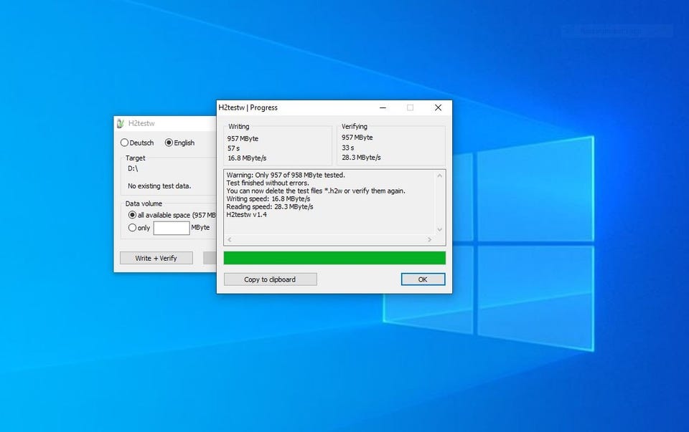The height and width of the screenshot is (432, 689).
Task: Minimize the H2testw Progress window
Action: coord(383,108)
